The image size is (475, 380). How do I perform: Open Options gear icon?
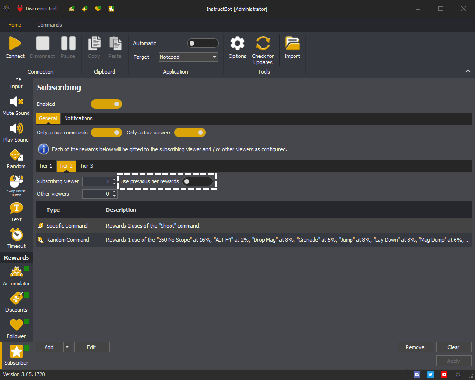[237, 43]
